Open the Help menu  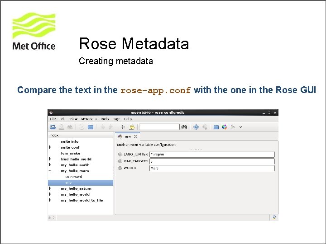pyautogui.click(x=128, y=119)
